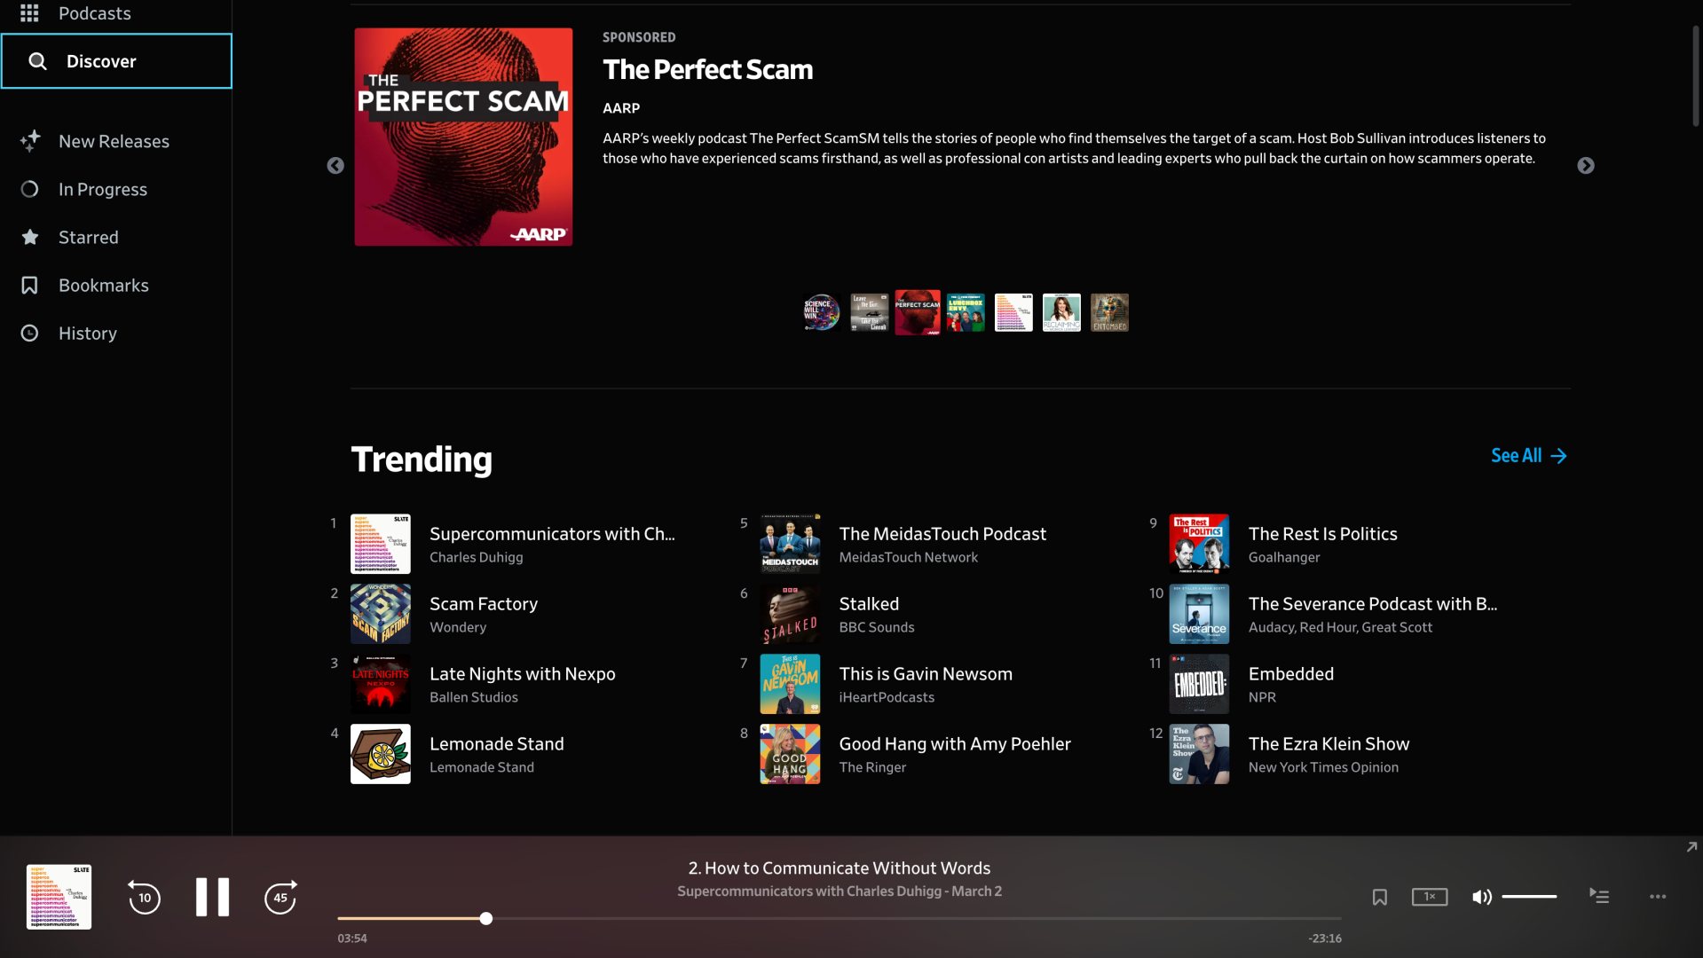This screenshot has width=1703, height=958.
Task: Select Science Will Win carousel thumbnail
Action: 821,312
